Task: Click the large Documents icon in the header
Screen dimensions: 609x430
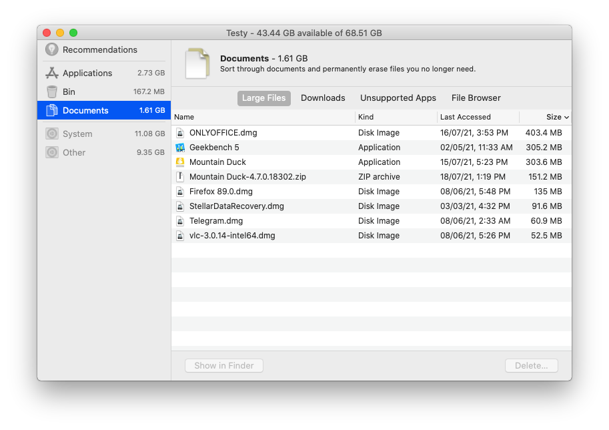Action: pyautogui.click(x=197, y=61)
